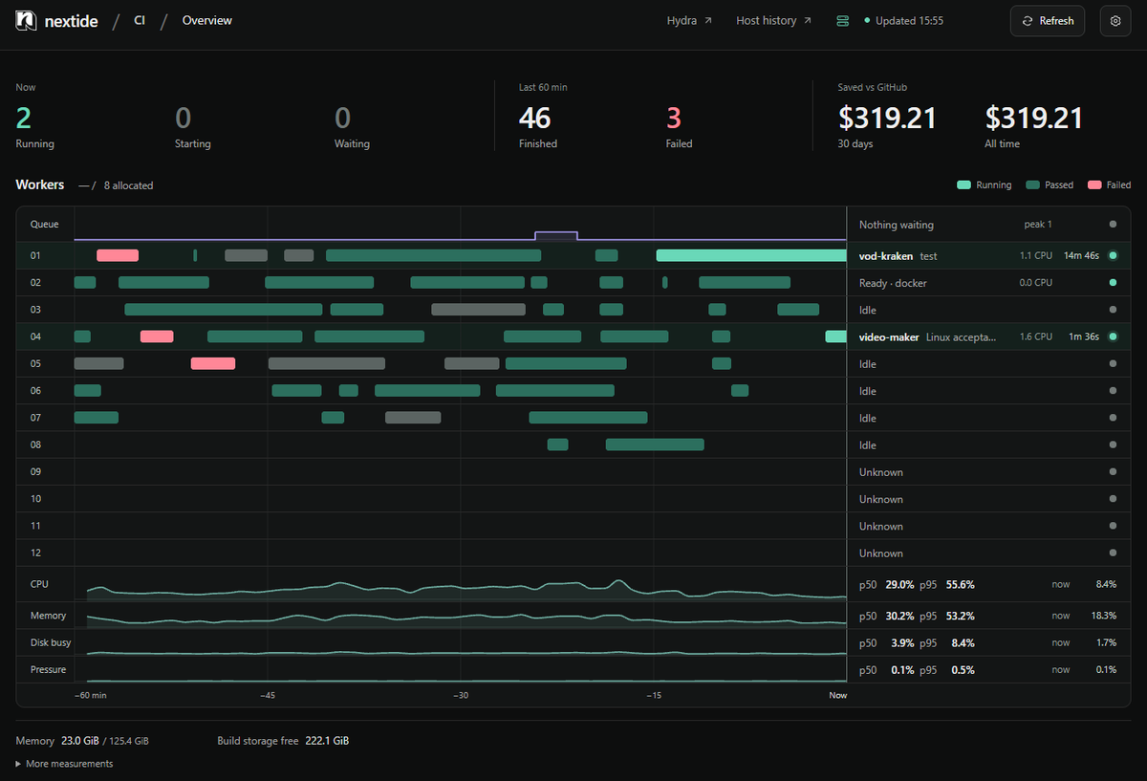The width and height of the screenshot is (1147, 781).
Task: Click the video-maker Linux acceptance job row
Action: (988, 336)
